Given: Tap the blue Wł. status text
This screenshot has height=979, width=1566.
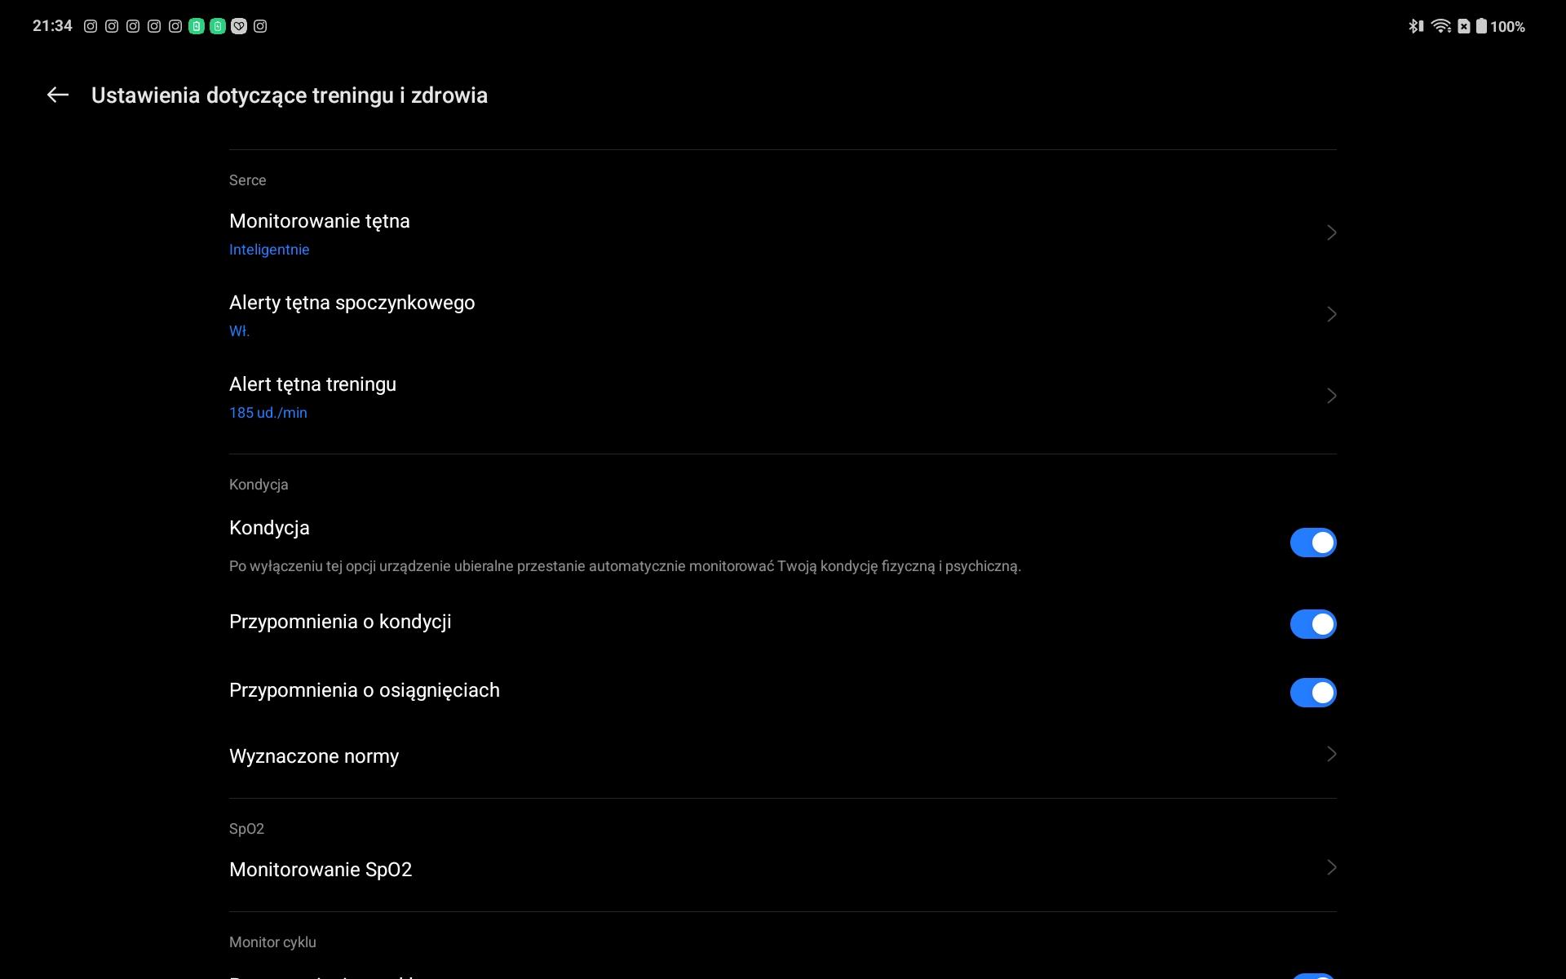Looking at the screenshot, I should pos(239,331).
